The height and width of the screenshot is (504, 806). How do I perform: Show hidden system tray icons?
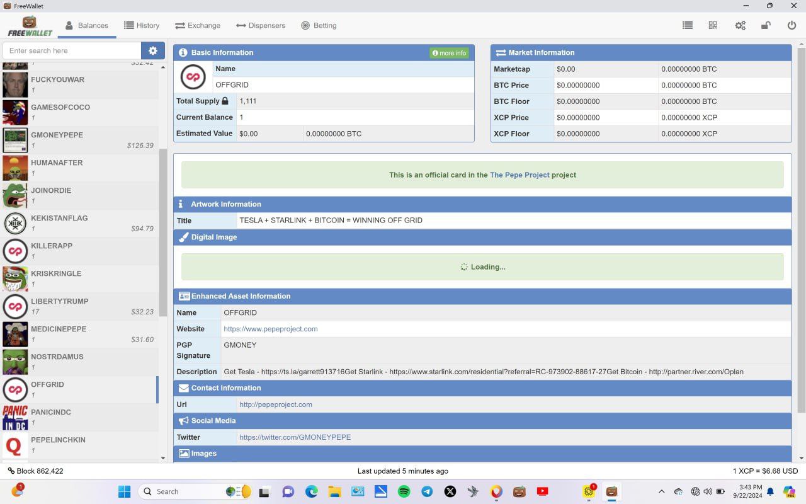click(661, 491)
